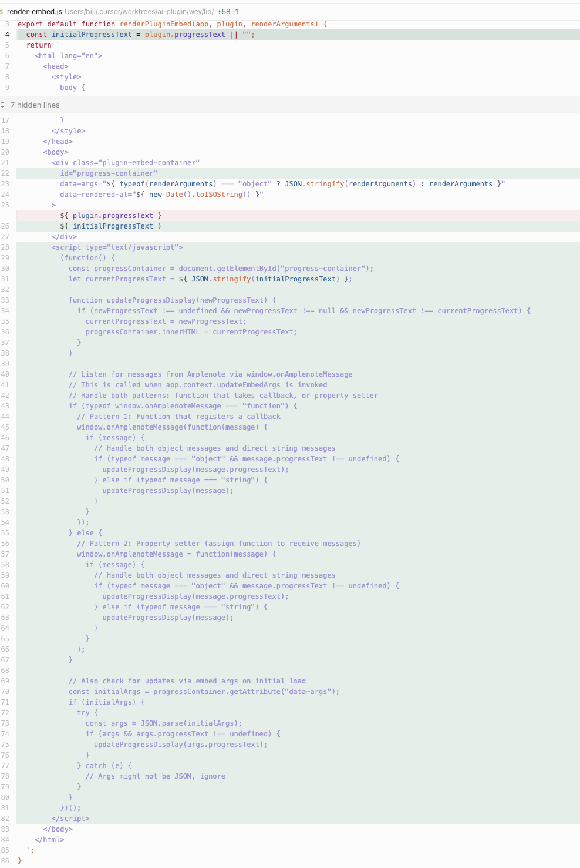
Task: Expand the 7 hidden lines row
Action: point(35,105)
